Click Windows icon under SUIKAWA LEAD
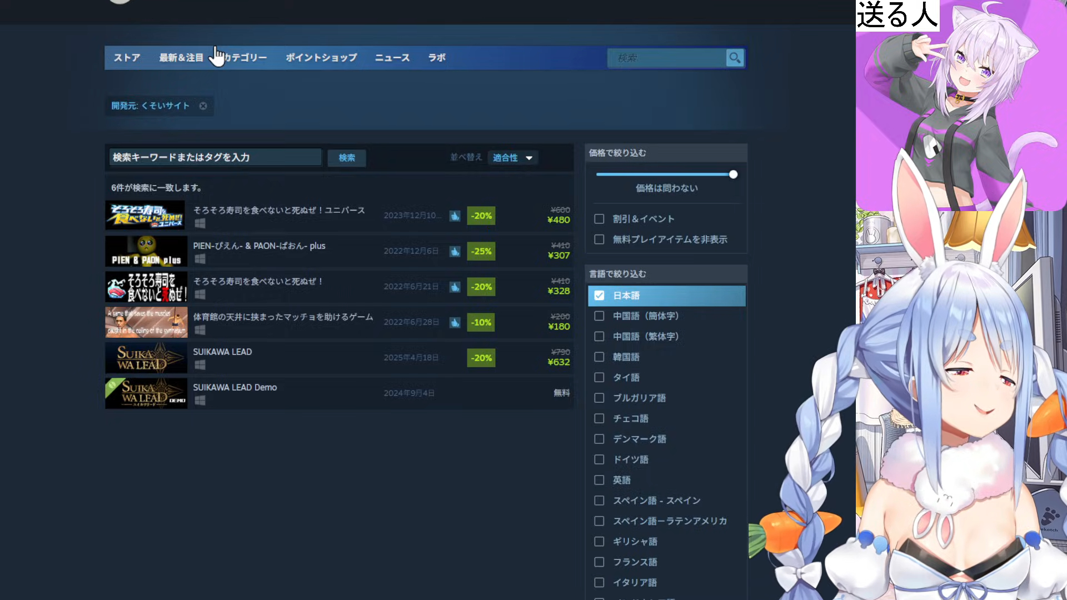 click(x=200, y=365)
